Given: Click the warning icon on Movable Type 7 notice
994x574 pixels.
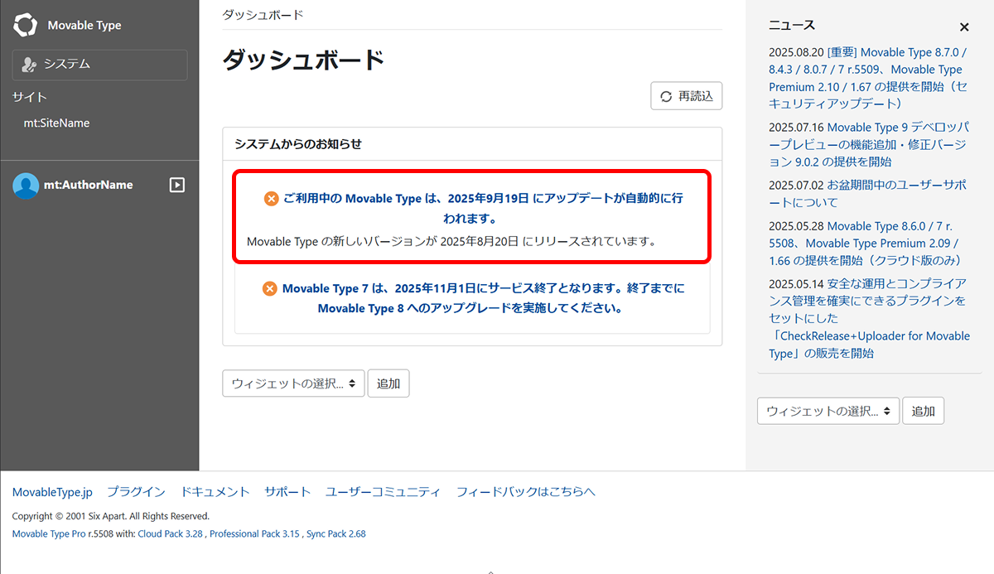Looking at the screenshot, I should [x=270, y=288].
